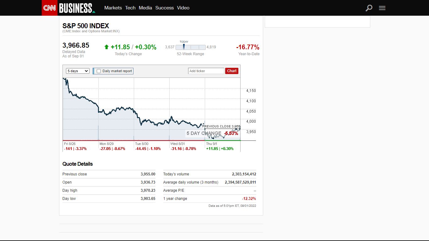Open the CNN Business home logo

[77, 8]
